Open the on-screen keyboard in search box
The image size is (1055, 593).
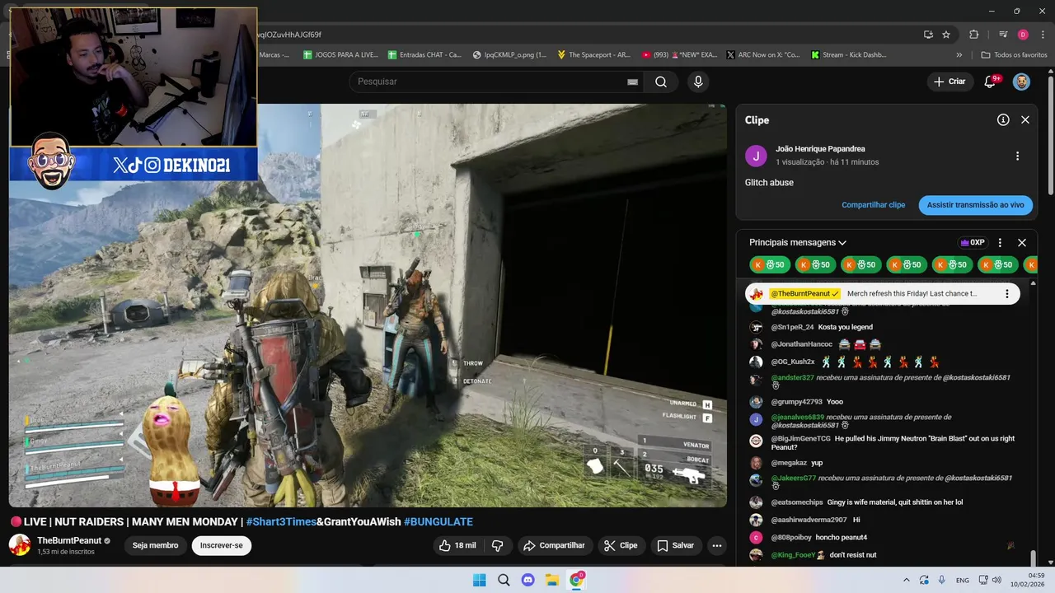click(633, 82)
